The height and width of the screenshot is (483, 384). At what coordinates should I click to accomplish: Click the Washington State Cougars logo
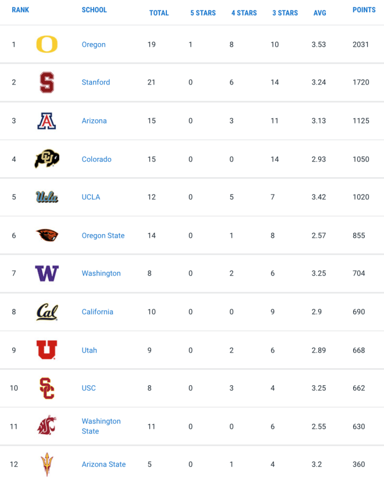pos(47,425)
